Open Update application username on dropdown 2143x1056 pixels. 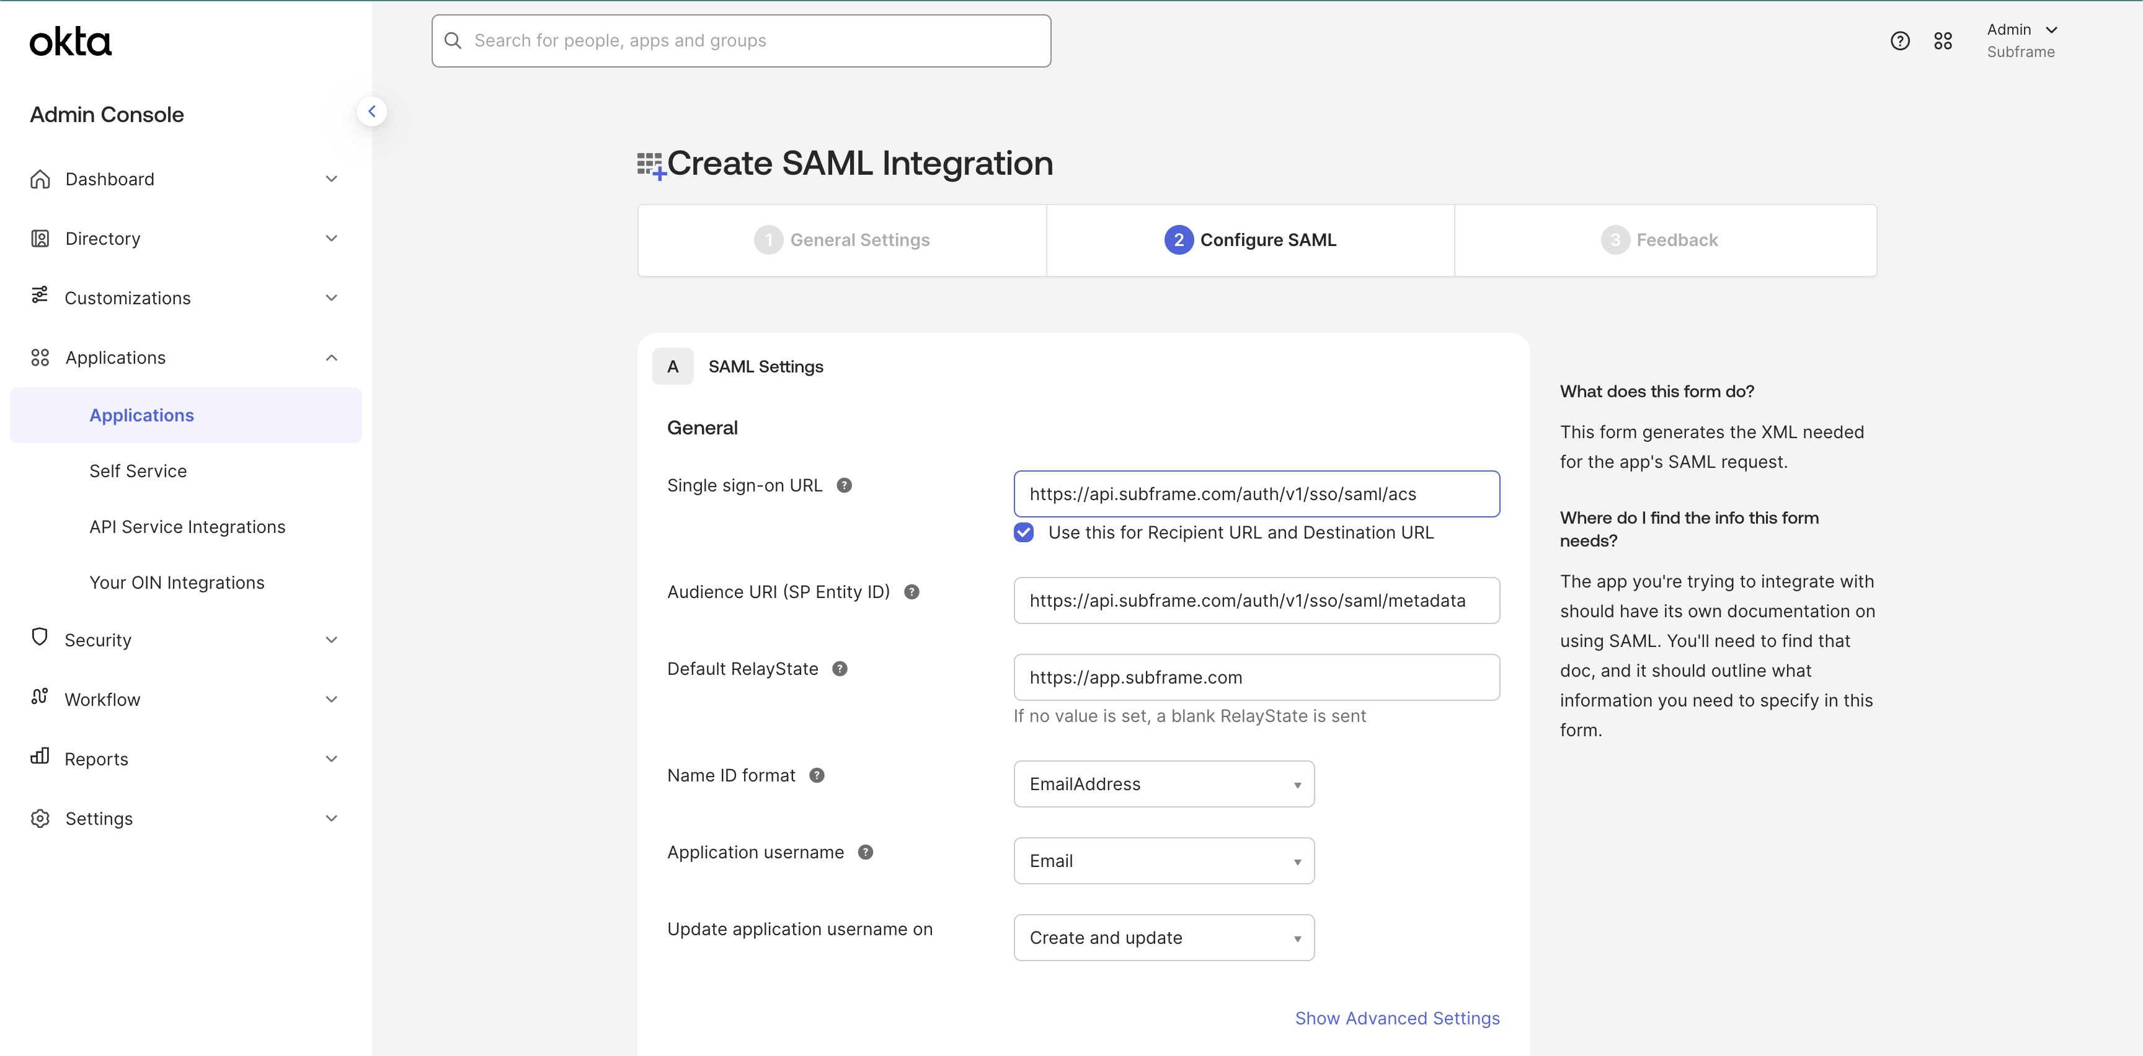[x=1163, y=938]
